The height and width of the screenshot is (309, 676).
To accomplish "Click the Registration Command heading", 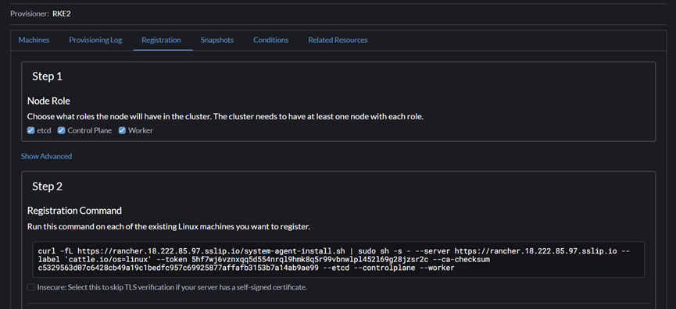I will coord(74,211).
